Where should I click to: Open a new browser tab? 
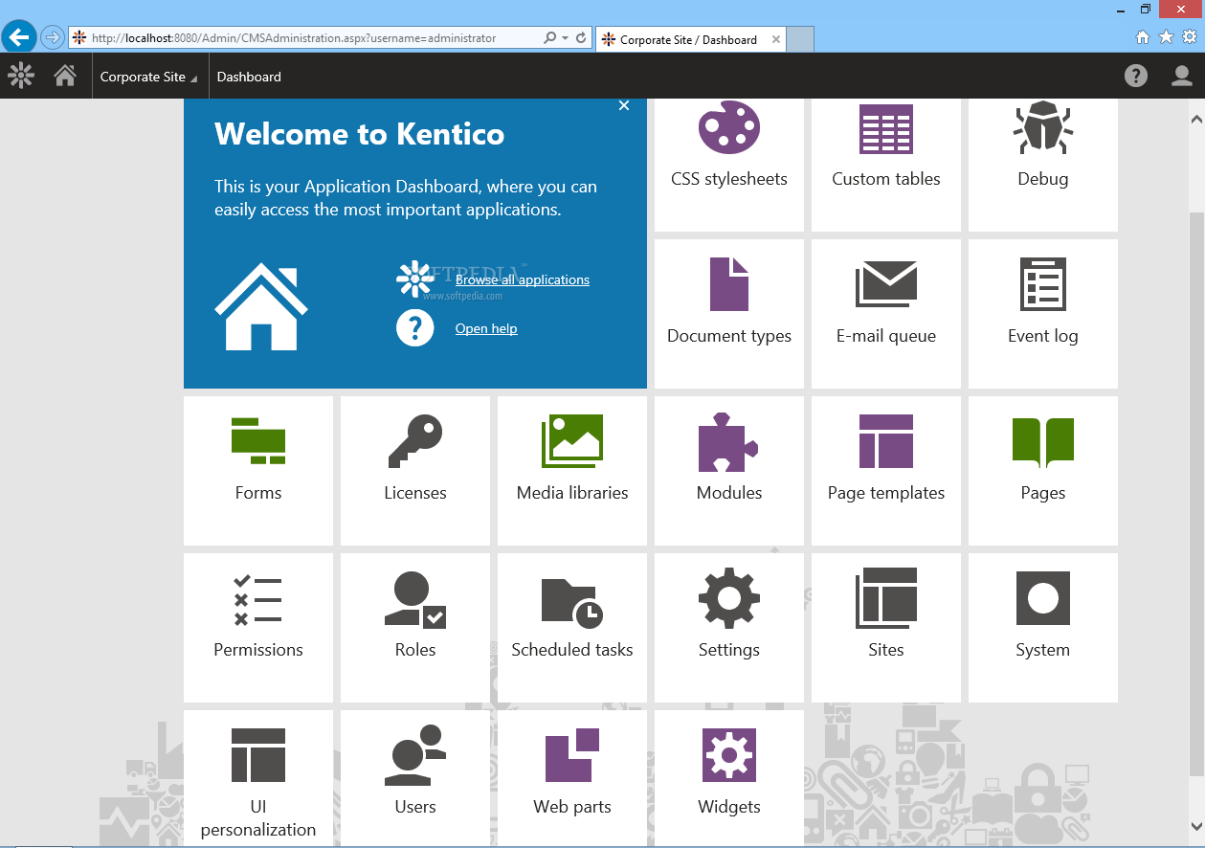click(801, 39)
